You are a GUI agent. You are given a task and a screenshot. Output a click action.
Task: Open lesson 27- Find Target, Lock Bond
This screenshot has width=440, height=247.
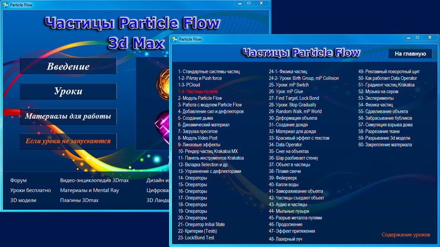click(x=294, y=98)
